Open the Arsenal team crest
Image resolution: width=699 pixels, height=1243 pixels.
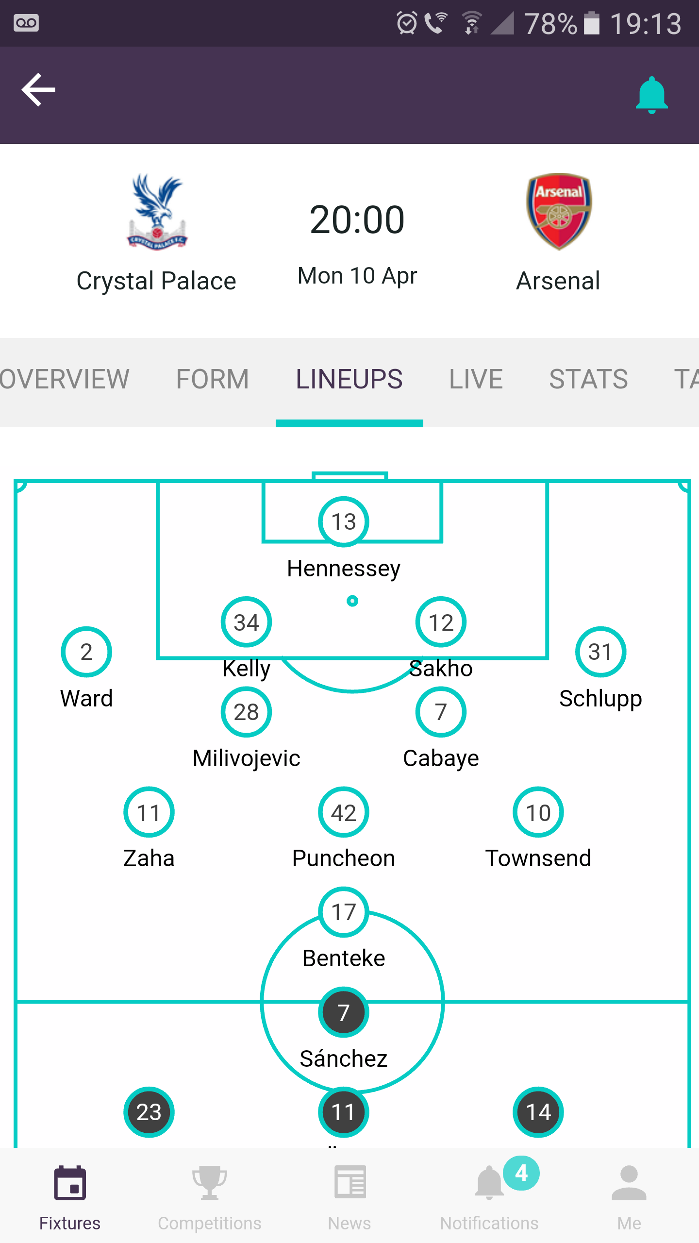(559, 211)
